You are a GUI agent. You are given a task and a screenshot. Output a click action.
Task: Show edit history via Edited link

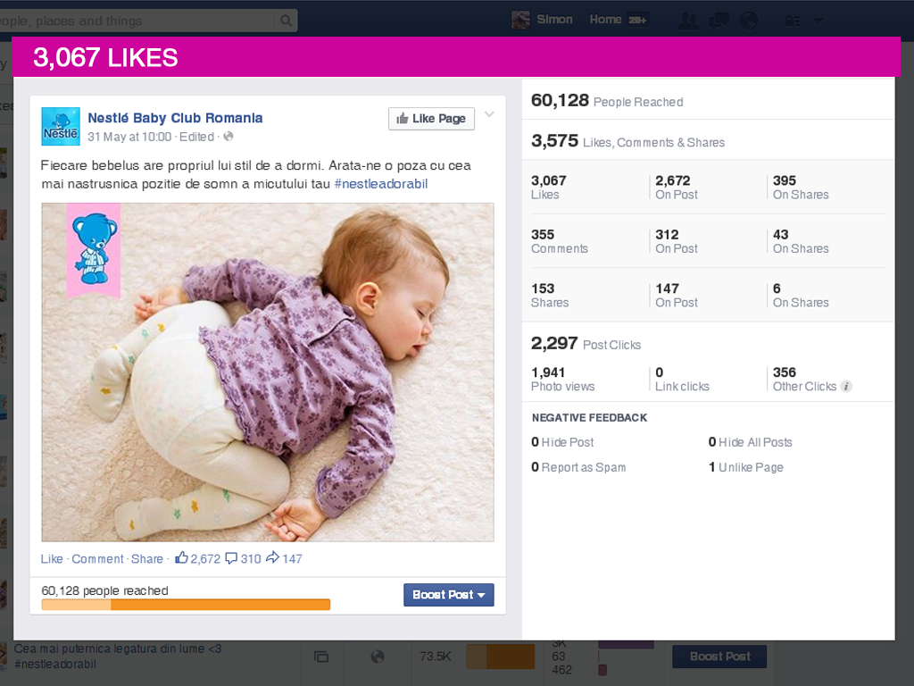click(196, 137)
